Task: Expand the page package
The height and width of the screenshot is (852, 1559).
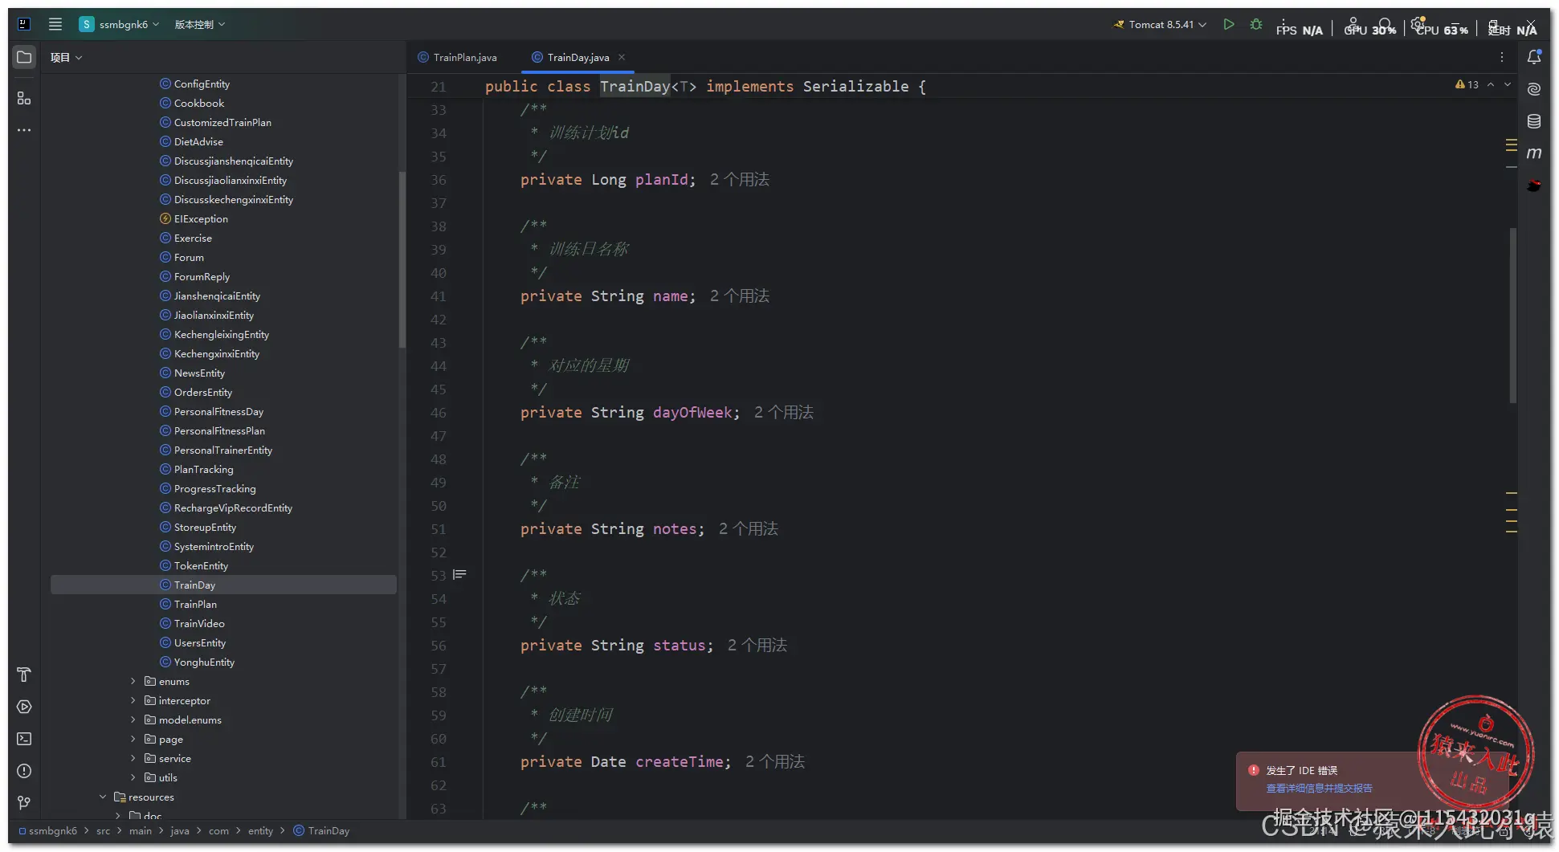Action: pos(133,739)
